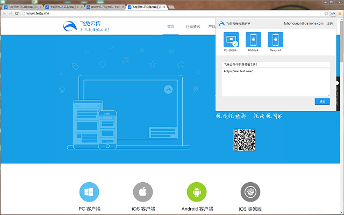Click the PC 客户端 Windows download icon
The height and width of the screenshot is (215, 344).
89,192
